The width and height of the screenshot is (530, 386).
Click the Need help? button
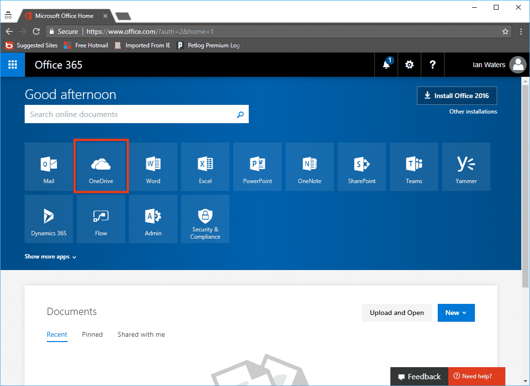pos(476,376)
